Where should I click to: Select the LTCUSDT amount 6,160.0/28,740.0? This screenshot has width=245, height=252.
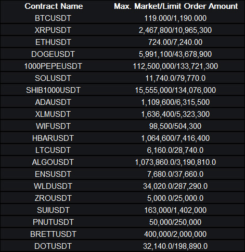click(x=175, y=150)
